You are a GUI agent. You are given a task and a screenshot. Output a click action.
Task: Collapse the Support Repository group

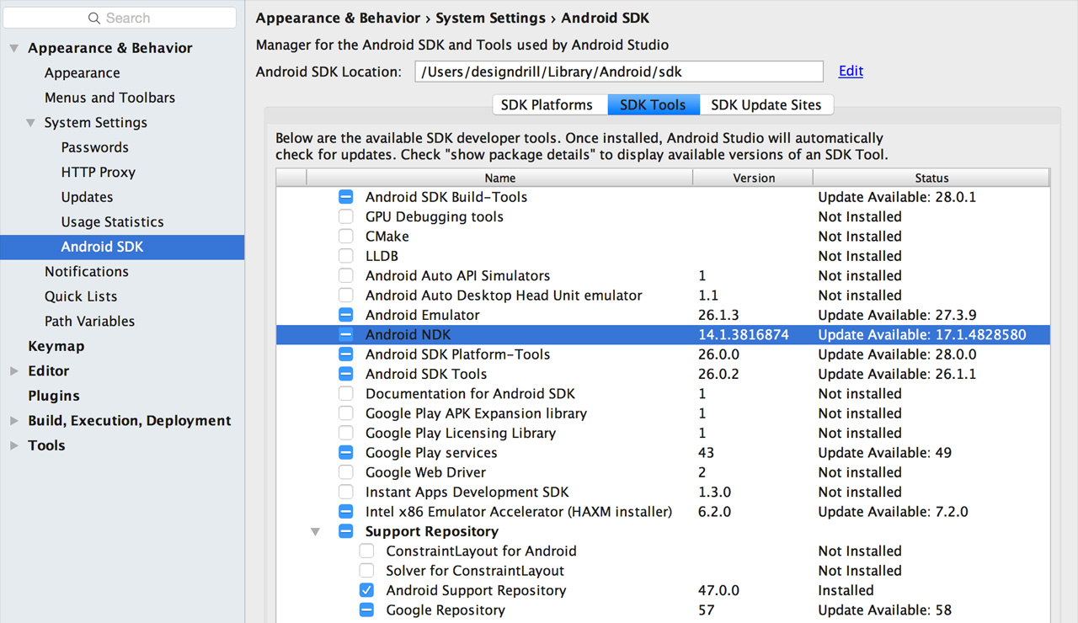click(316, 532)
